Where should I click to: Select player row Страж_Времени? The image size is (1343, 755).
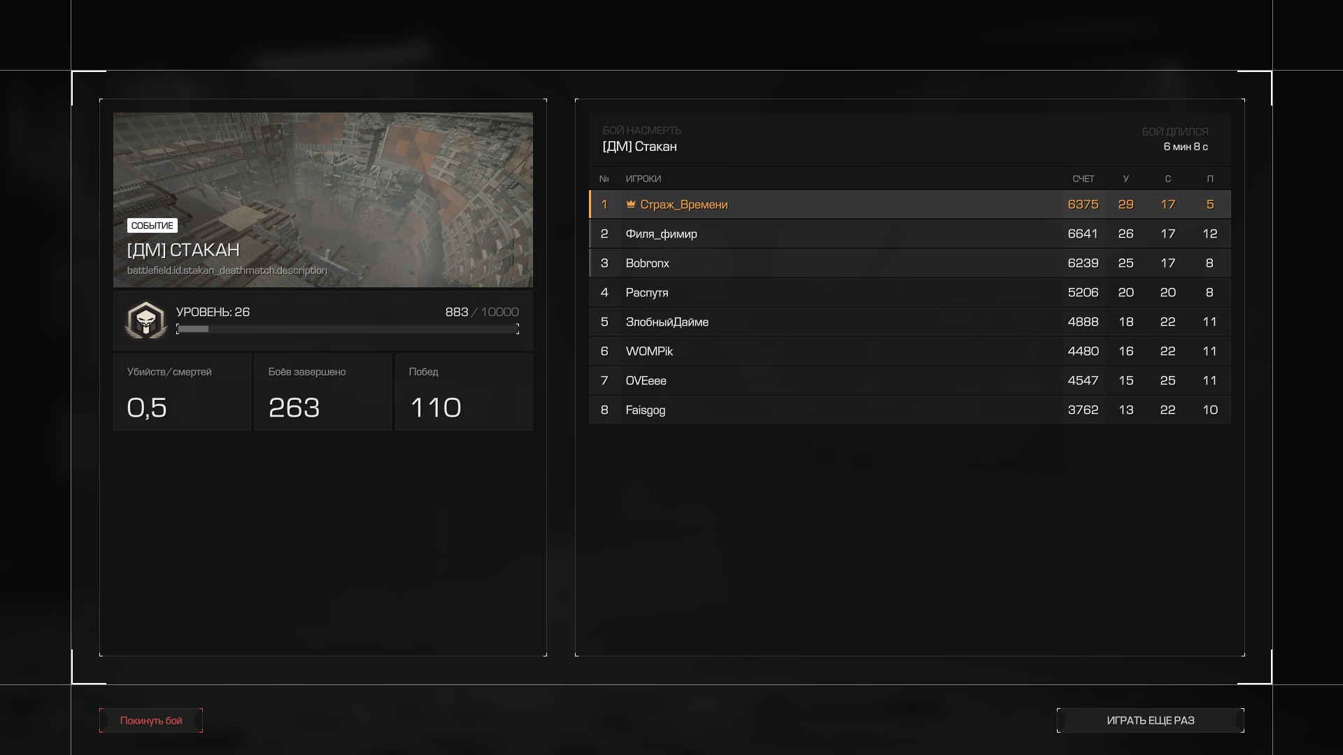tap(910, 205)
